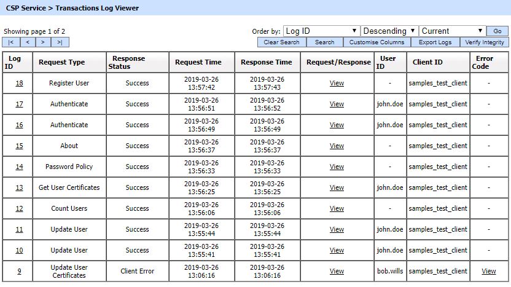Open the Order by Log ID dropdown
The width and height of the screenshot is (511, 287).
coord(321,31)
